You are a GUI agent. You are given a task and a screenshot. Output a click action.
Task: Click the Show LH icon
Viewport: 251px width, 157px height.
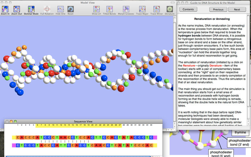click(96, 9)
